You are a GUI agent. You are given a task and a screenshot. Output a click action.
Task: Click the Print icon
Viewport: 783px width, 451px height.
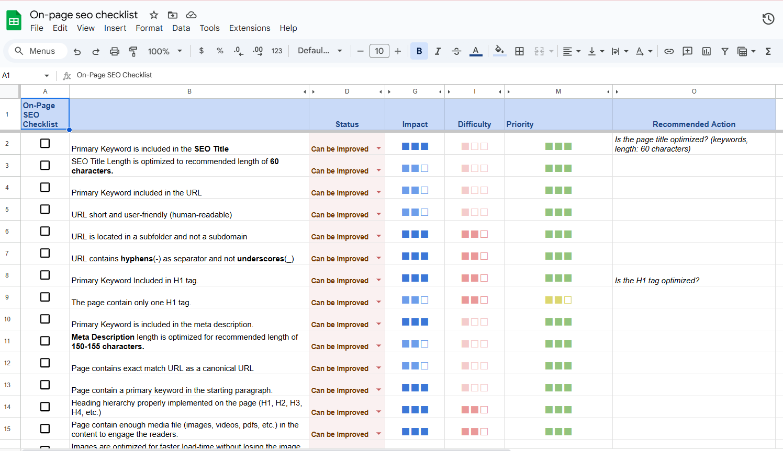pyautogui.click(x=114, y=51)
